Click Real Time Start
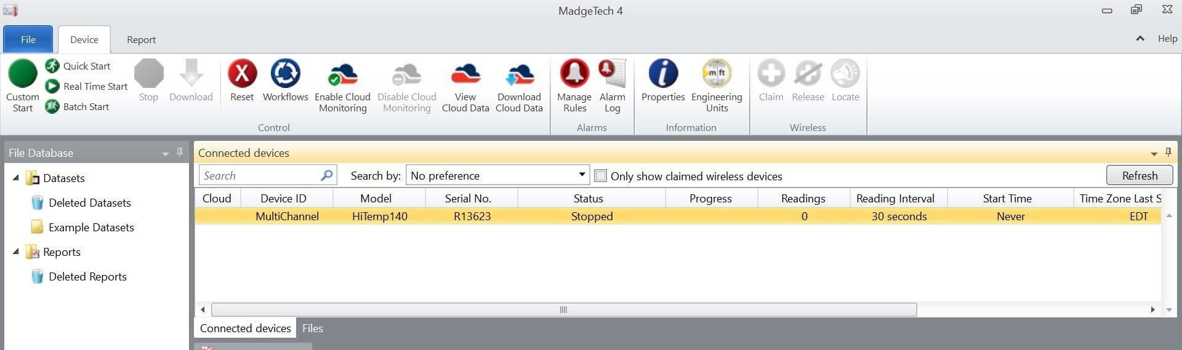This screenshot has height=350, width=1182. [x=87, y=86]
